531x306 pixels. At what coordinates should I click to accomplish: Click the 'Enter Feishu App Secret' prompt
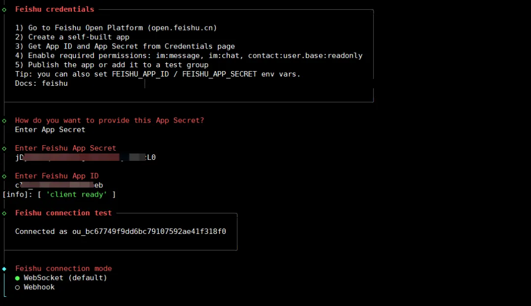pyautogui.click(x=65, y=148)
